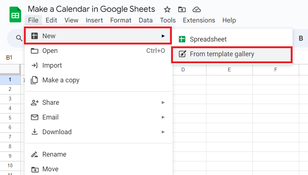Select column D header
The height and width of the screenshot is (175, 308).
[183, 69]
